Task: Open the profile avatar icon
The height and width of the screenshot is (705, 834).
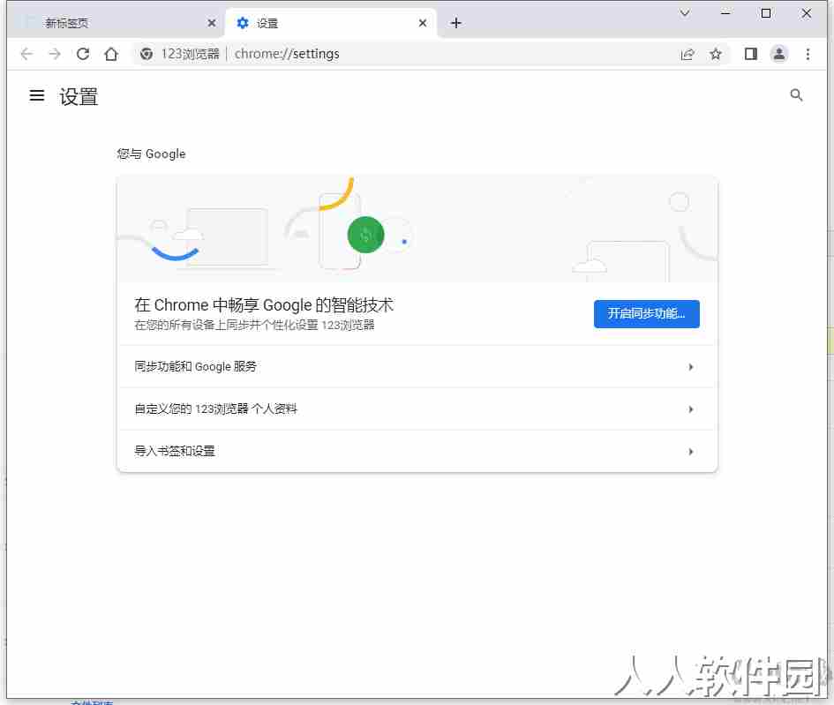Action: (x=778, y=54)
